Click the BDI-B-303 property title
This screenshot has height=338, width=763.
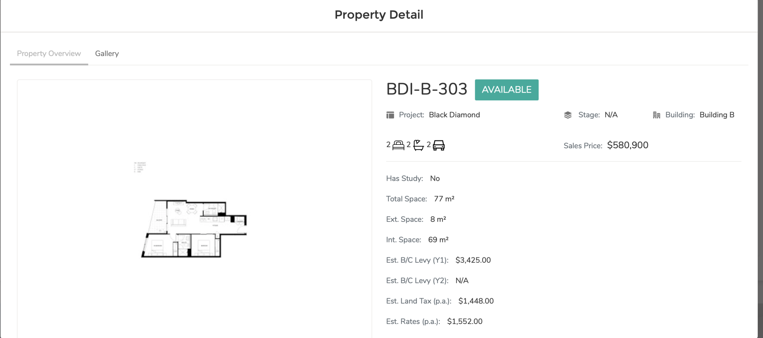(x=427, y=89)
